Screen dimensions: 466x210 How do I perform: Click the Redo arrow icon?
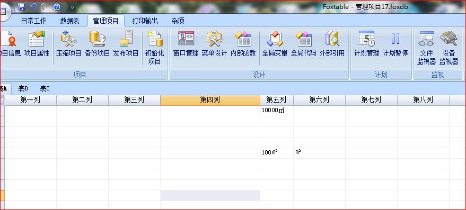[x=45, y=6]
